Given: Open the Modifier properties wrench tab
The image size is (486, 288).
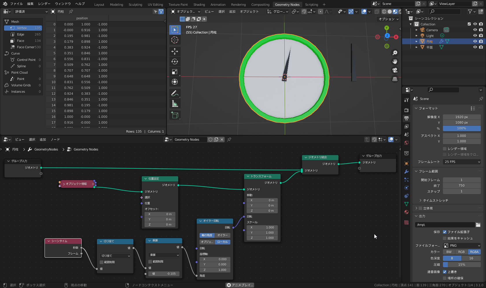Looking at the screenshot, I should [x=406, y=172].
